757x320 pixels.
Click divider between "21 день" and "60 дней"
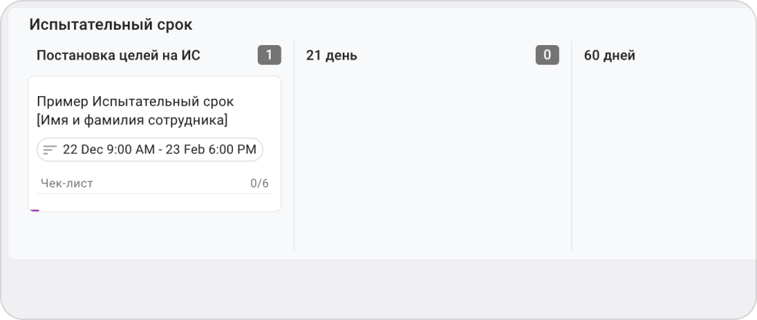(571, 146)
